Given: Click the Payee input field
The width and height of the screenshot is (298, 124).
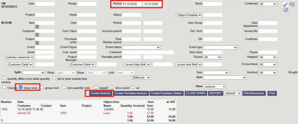Looking at the screenshot, I should (x=268, y=52).
